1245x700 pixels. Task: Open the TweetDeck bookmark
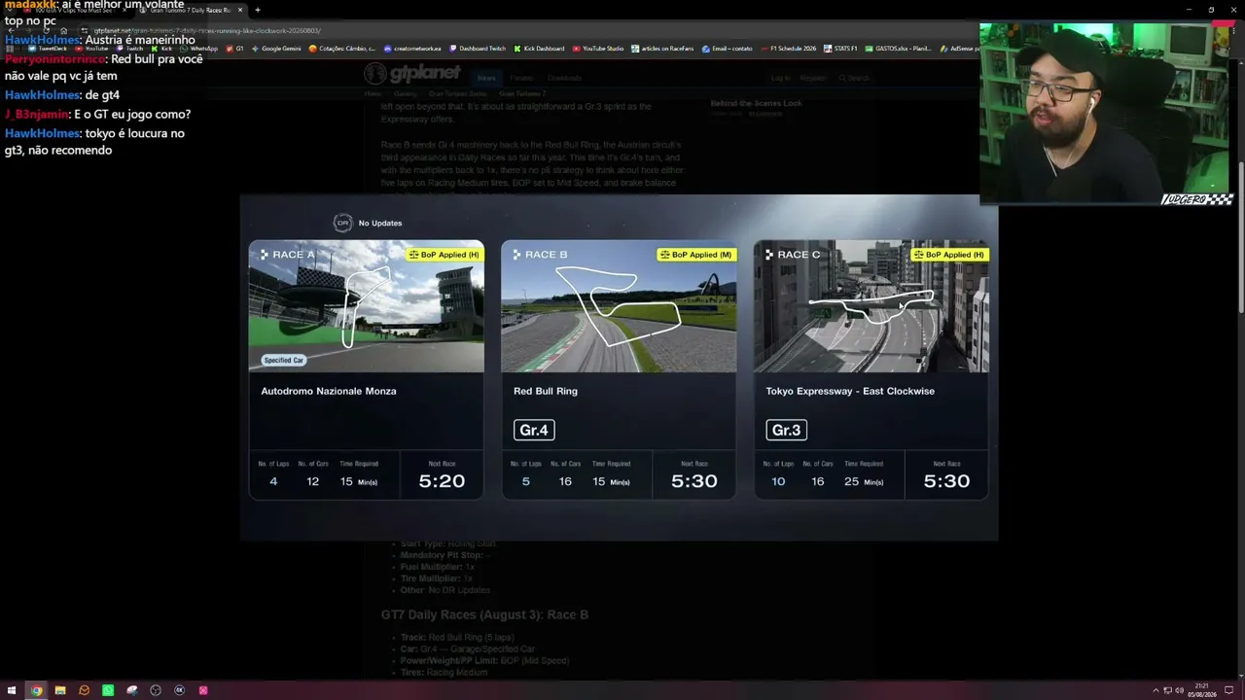pyautogui.click(x=48, y=49)
